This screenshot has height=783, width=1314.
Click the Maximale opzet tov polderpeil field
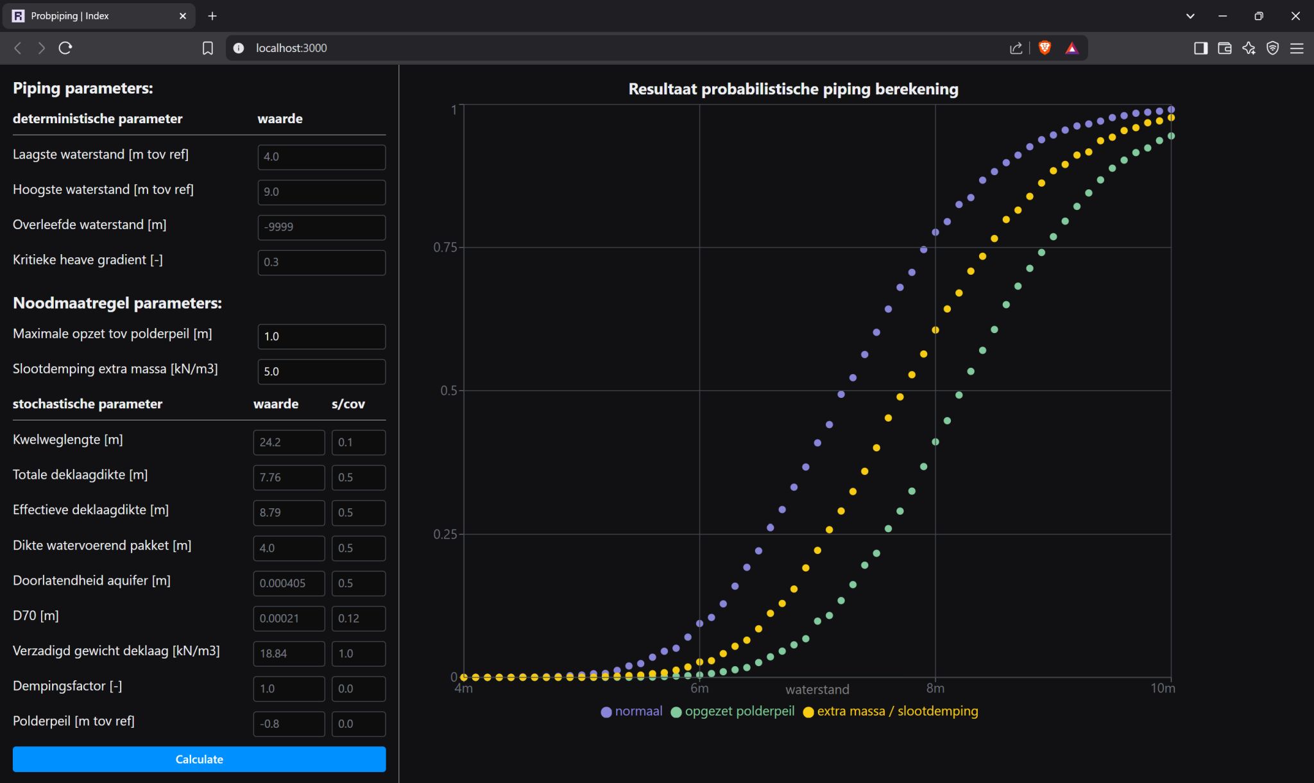click(321, 336)
